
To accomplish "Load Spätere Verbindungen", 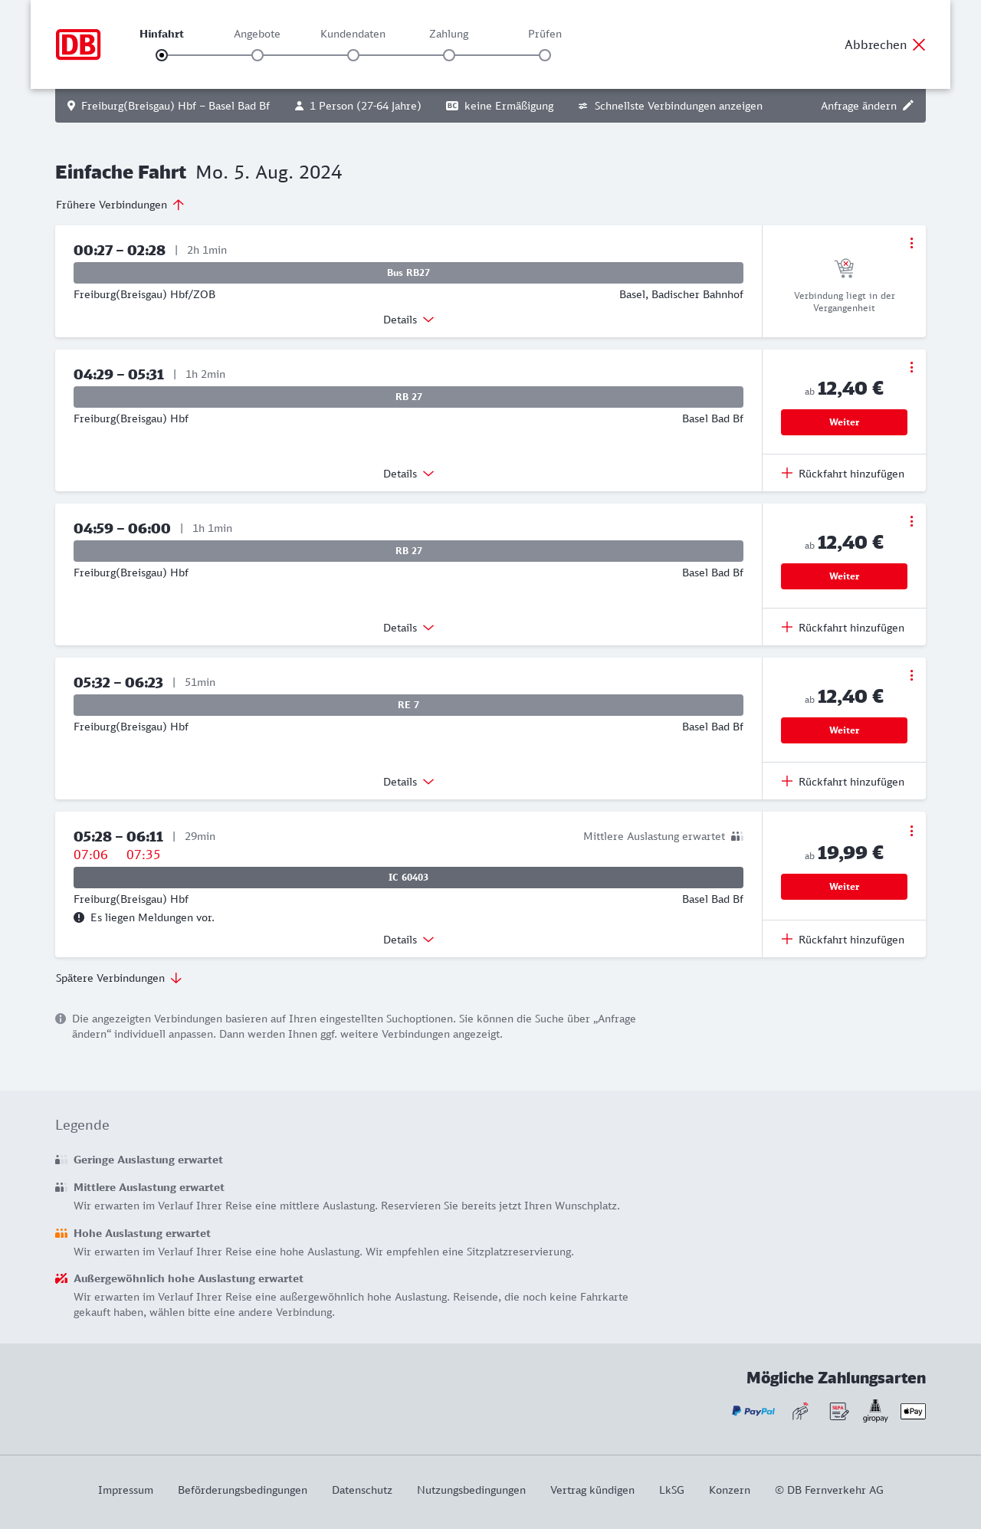I will pos(119,978).
